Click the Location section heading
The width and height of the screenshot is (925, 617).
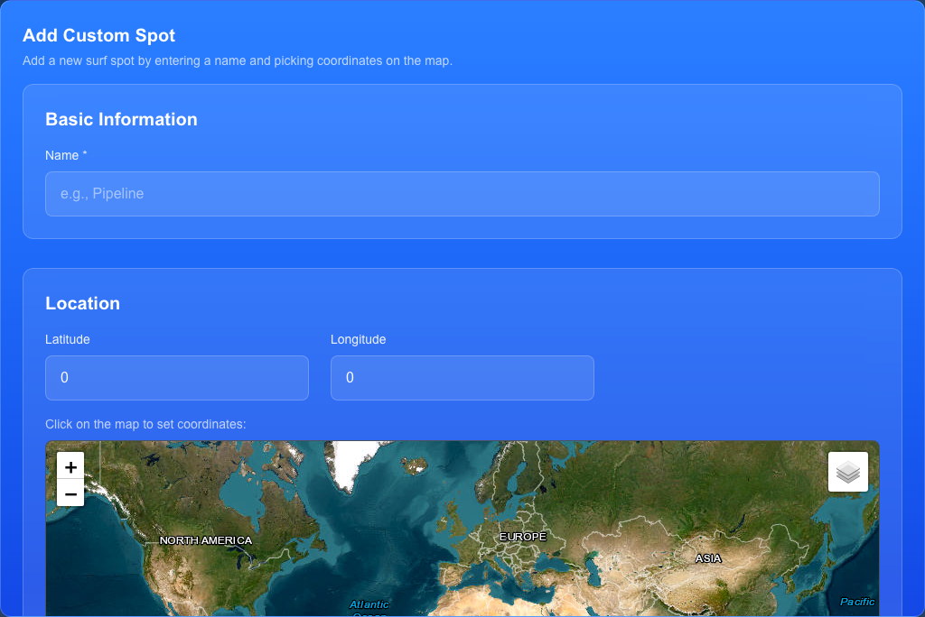click(82, 303)
